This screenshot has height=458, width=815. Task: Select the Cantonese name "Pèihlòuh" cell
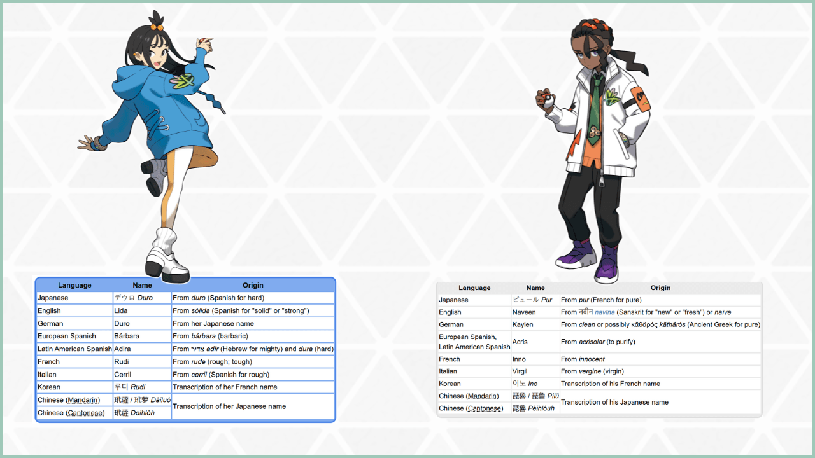[535, 408]
